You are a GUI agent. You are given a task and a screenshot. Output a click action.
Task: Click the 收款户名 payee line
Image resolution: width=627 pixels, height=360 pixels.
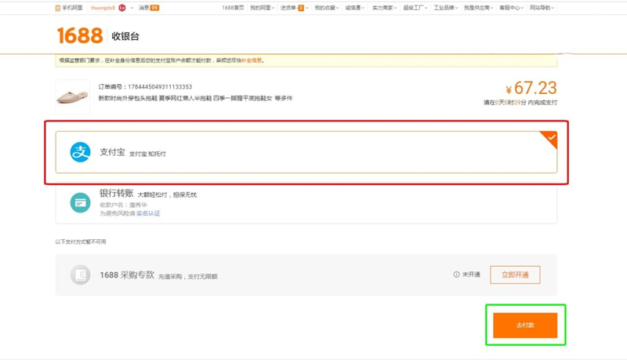pyautogui.click(x=123, y=205)
